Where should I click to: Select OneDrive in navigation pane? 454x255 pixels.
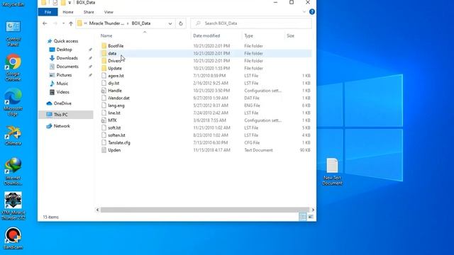coord(62,103)
